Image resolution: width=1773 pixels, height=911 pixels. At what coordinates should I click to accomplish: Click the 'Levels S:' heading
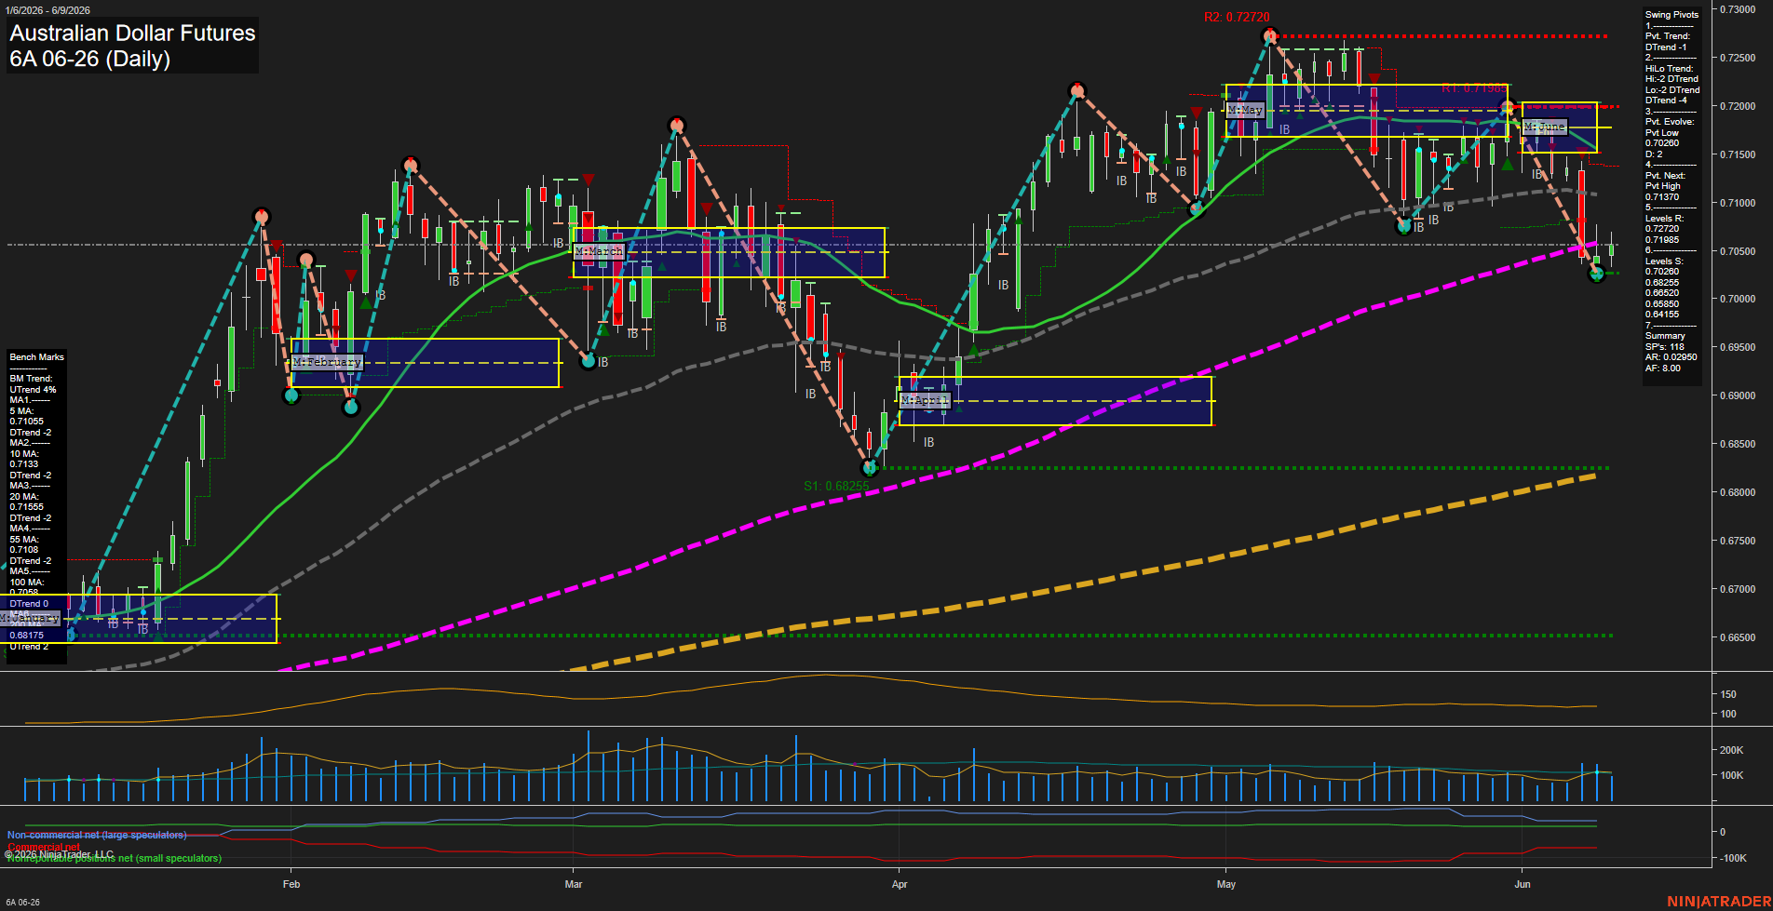point(1664,261)
